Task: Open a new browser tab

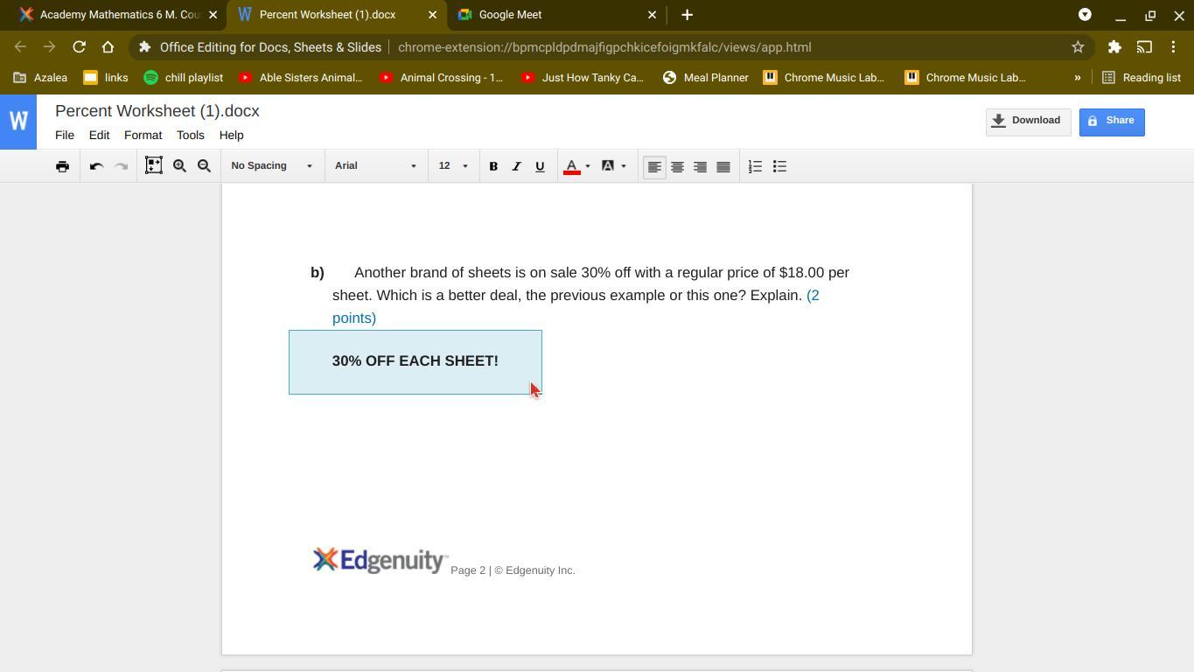Action: (x=687, y=15)
